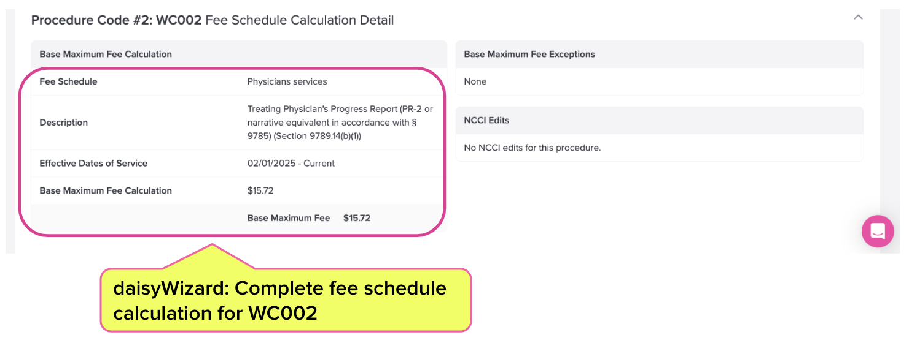Click the Physicians services value

pos(287,81)
